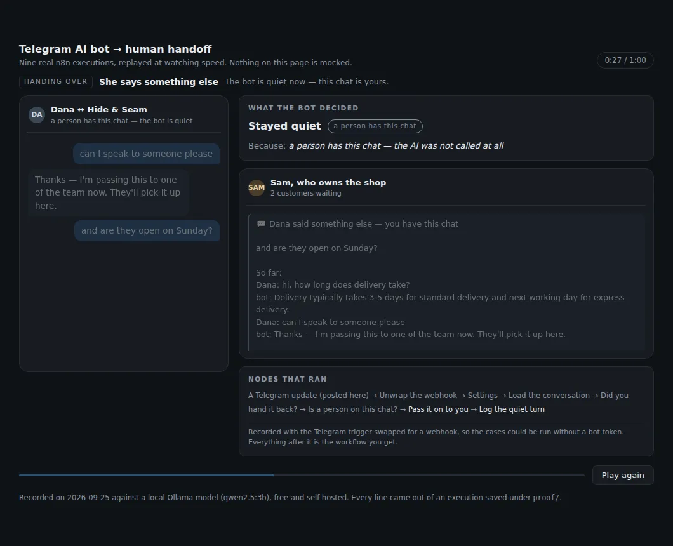
Task: Click the 'Stayed quiet' decision heading
Action: click(284, 126)
